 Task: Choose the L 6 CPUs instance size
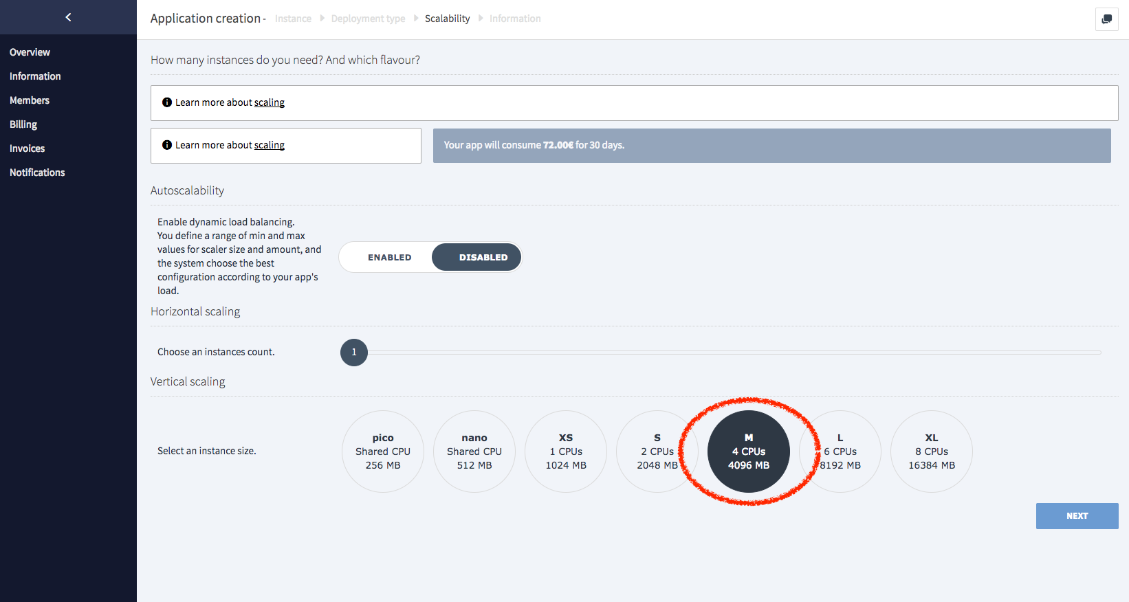tap(840, 452)
